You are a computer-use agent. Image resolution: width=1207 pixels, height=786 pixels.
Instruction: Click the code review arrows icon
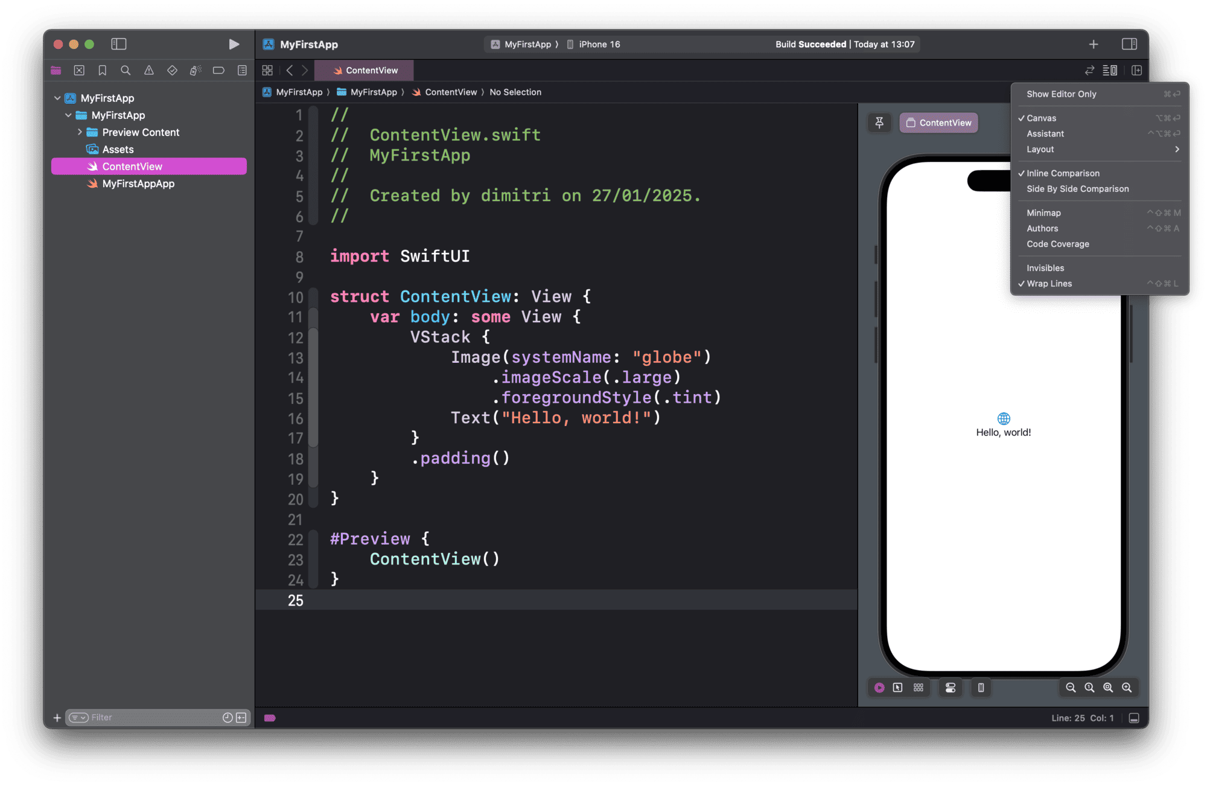(1089, 71)
